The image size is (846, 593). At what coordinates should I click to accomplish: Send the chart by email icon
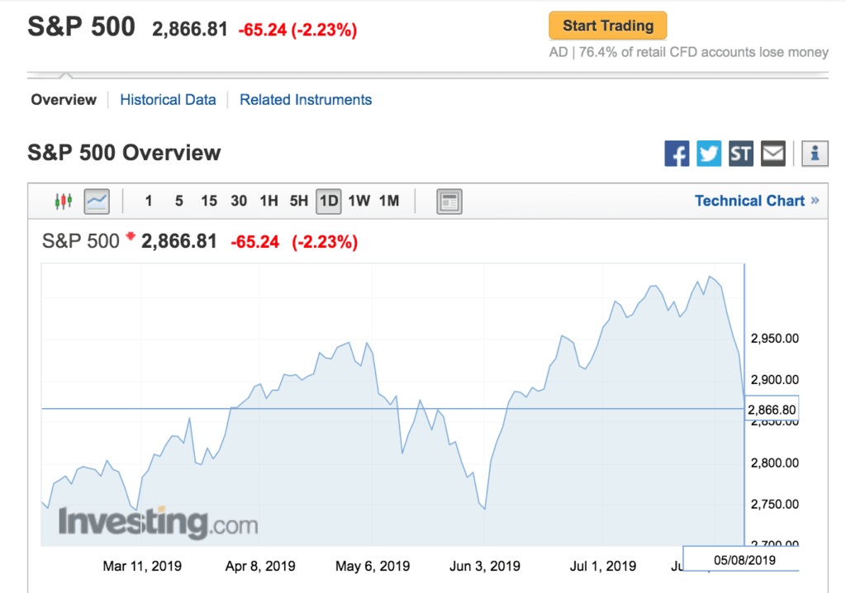click(x=773, y=154)
